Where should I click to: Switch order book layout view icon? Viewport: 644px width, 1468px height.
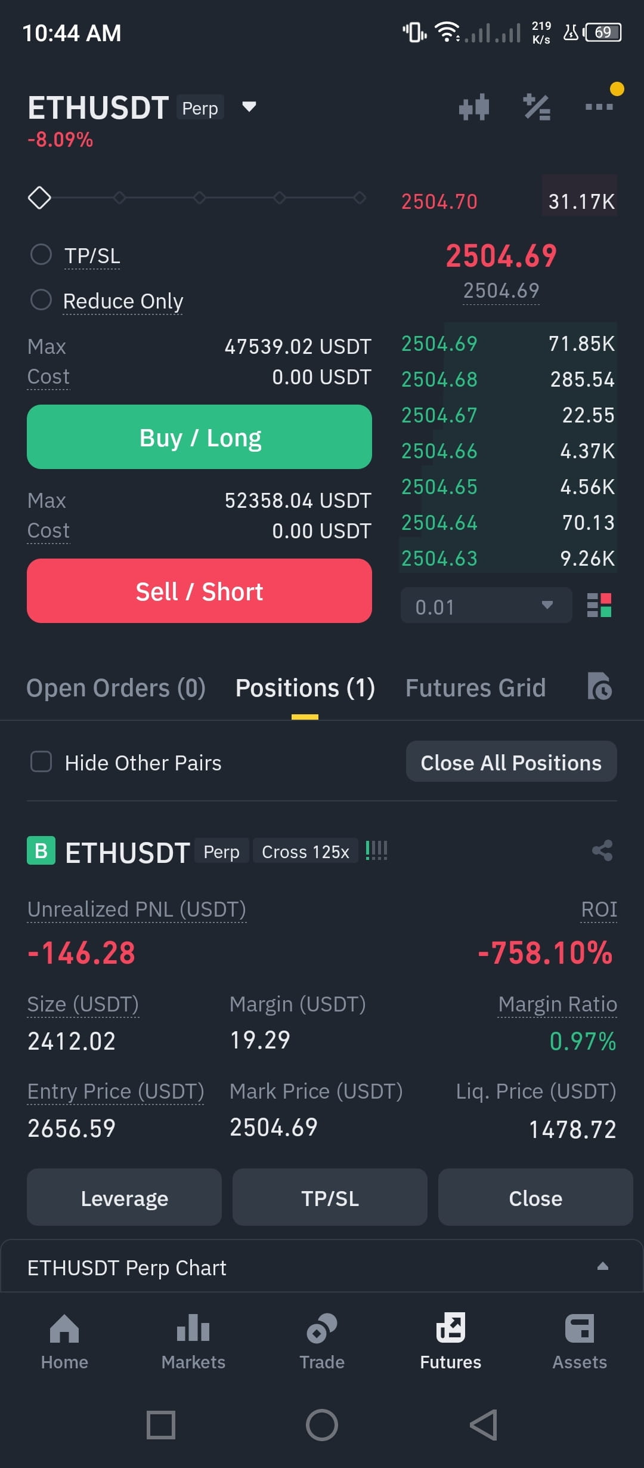click(x=599, y=605)
